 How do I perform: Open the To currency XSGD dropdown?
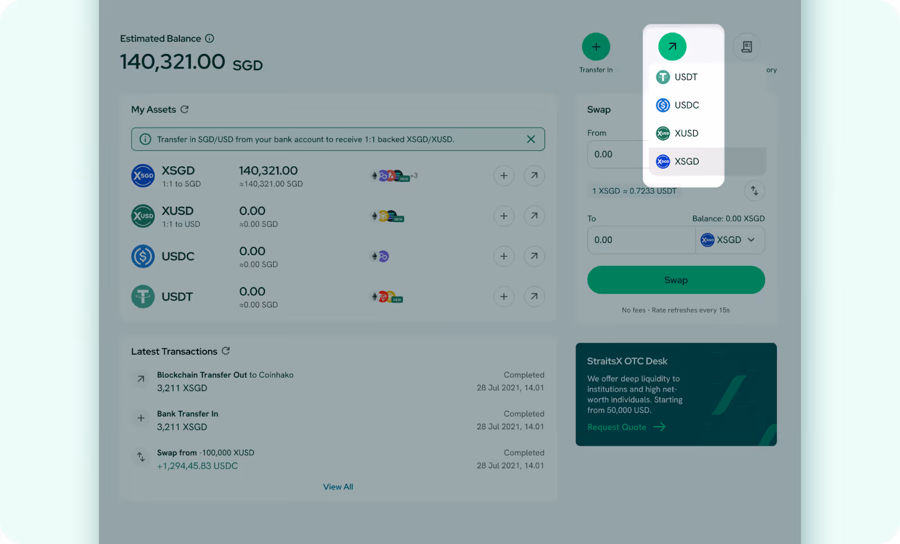[x=730, y=240]
